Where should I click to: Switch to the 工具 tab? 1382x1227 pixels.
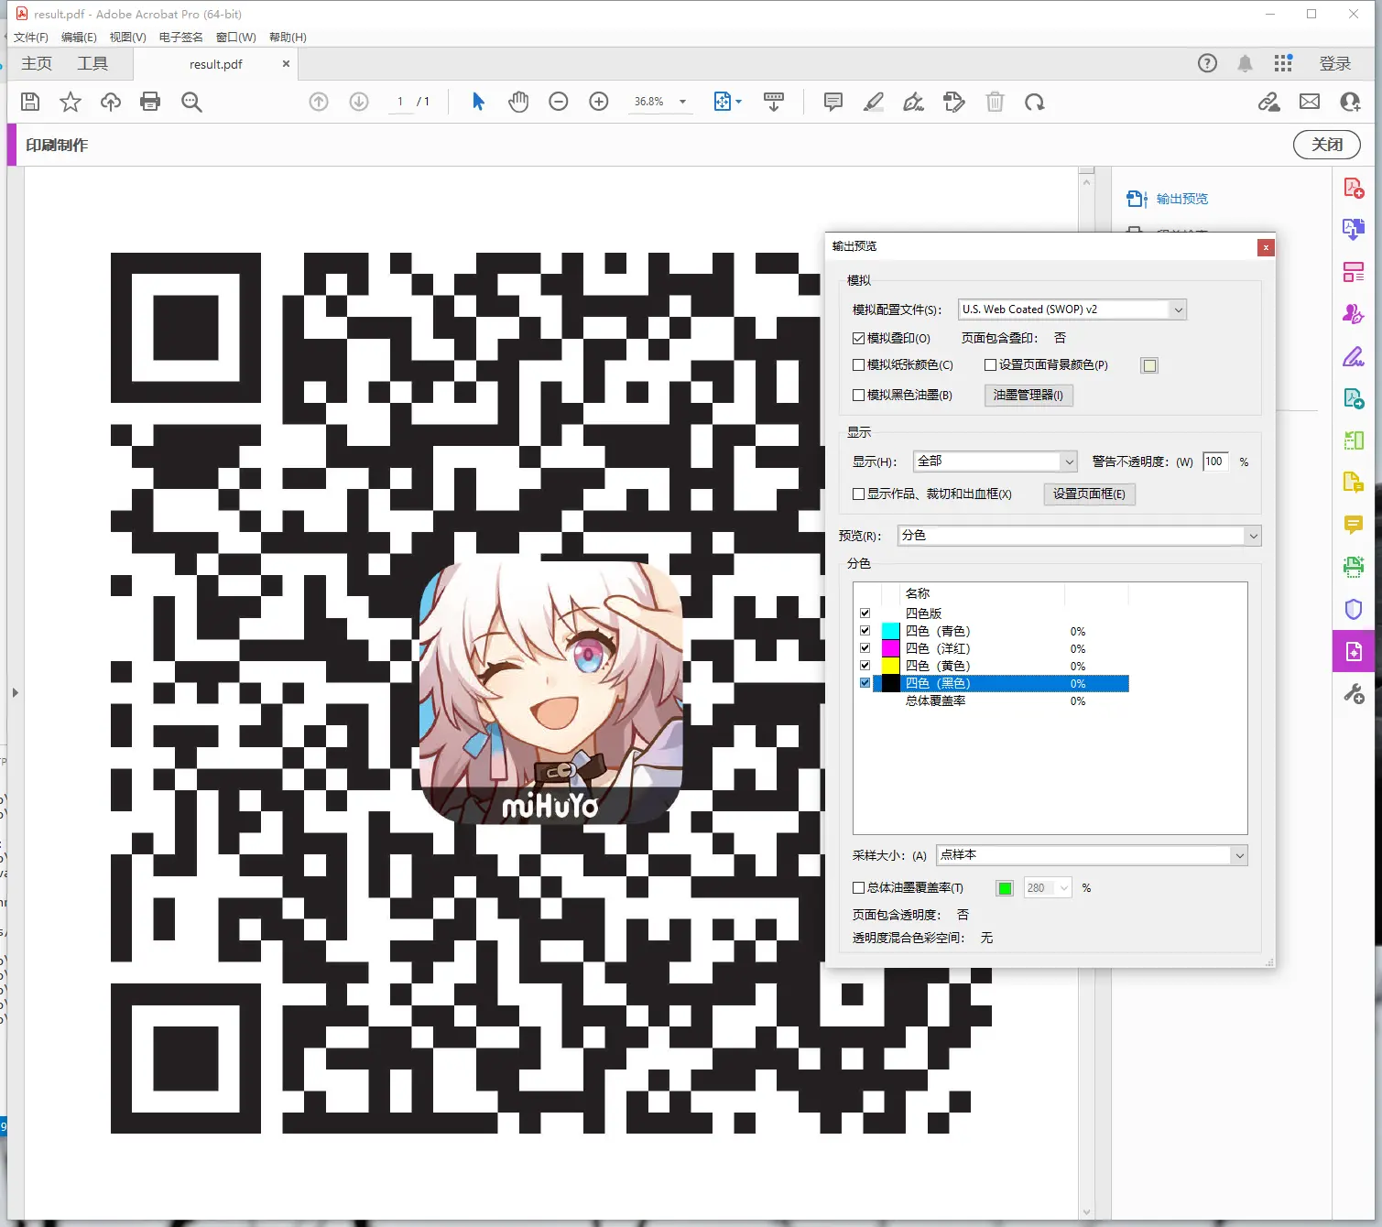click(x=92, y=63)
